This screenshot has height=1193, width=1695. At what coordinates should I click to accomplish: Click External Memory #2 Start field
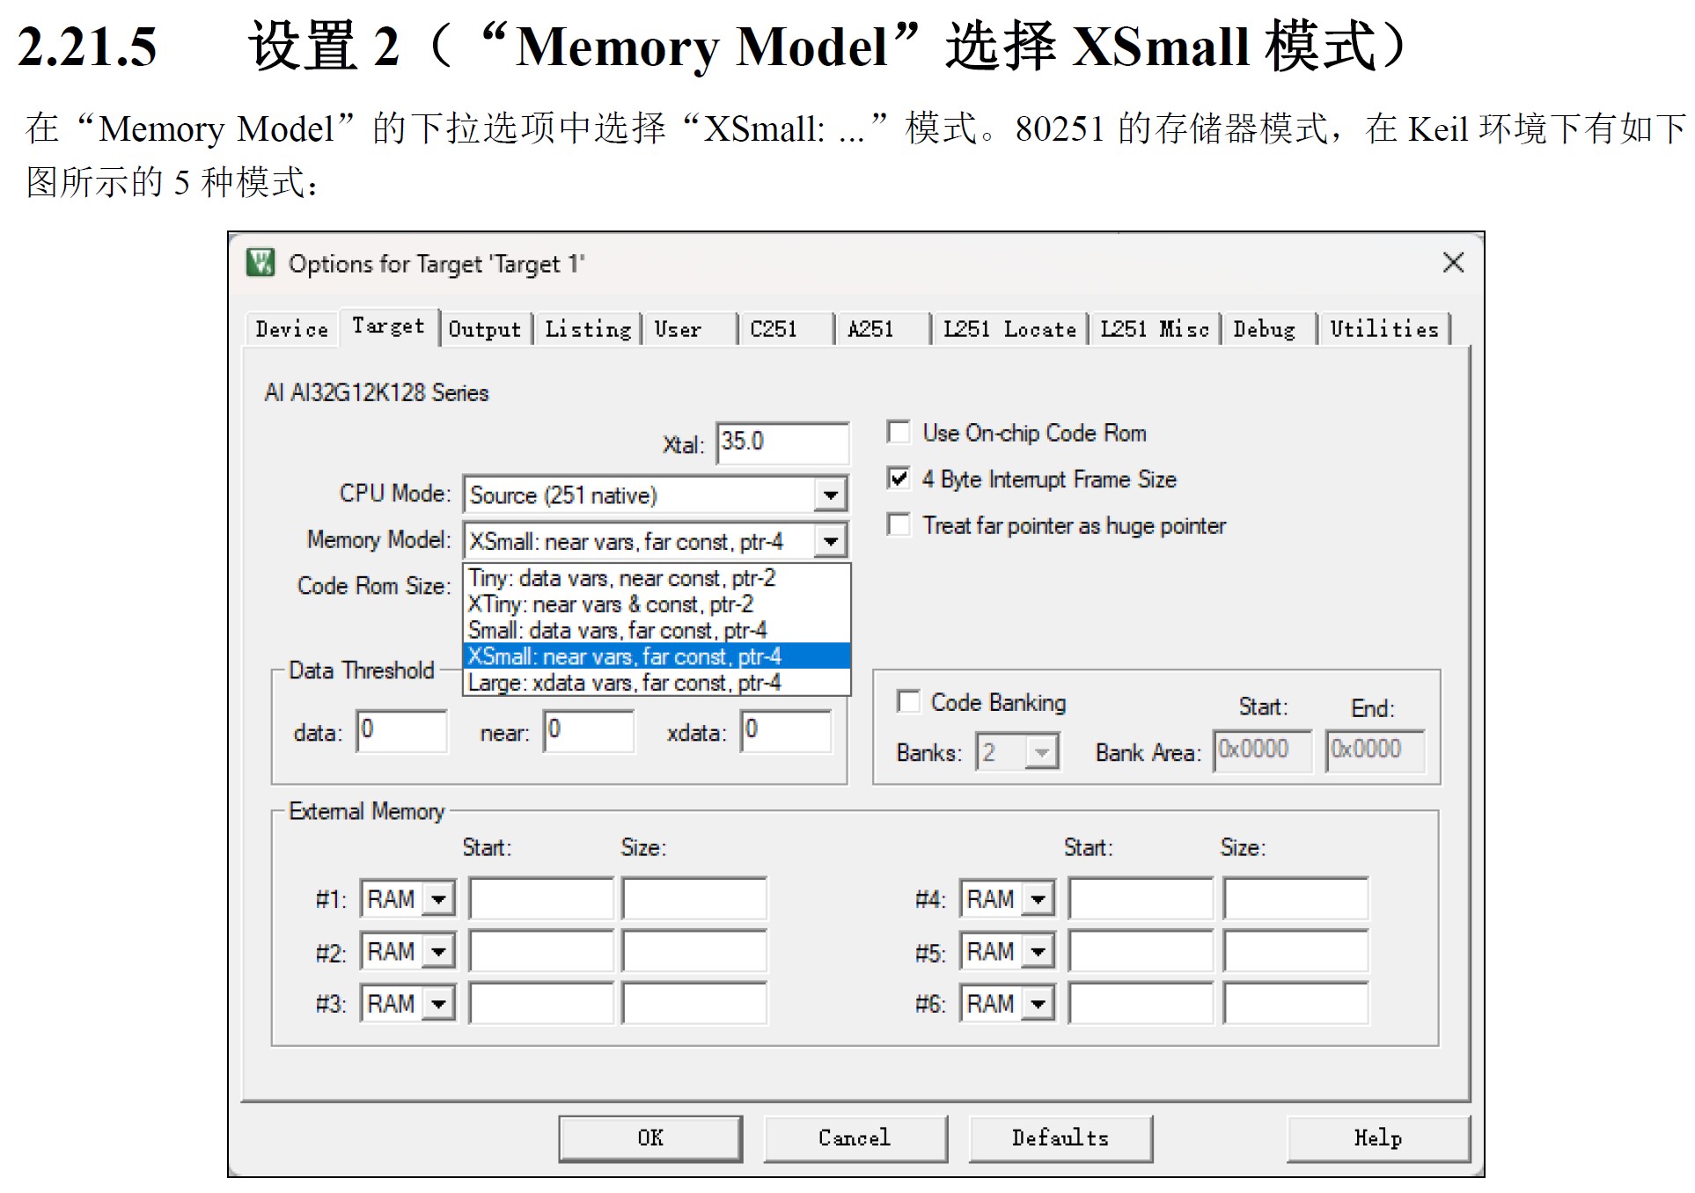[x=540, y=951]
